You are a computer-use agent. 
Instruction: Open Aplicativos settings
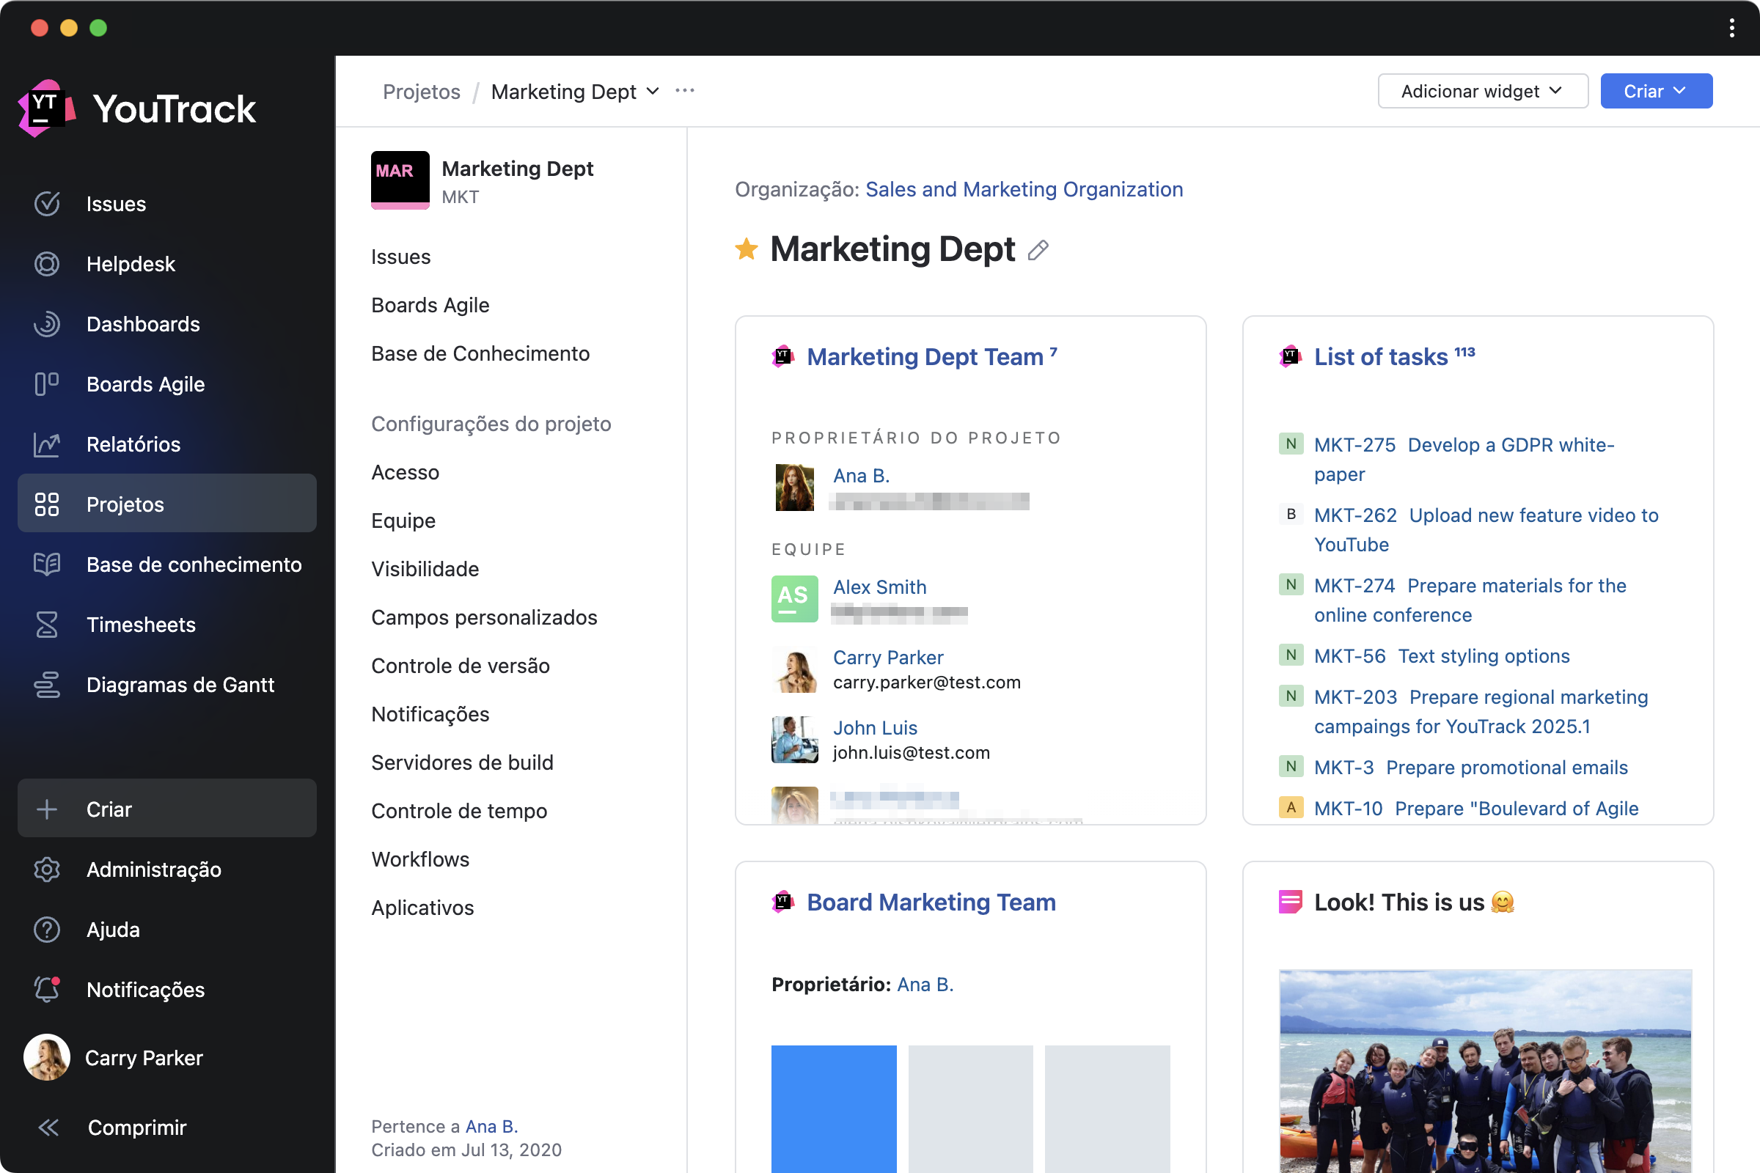pyautogui.click(x=422, y=908)
